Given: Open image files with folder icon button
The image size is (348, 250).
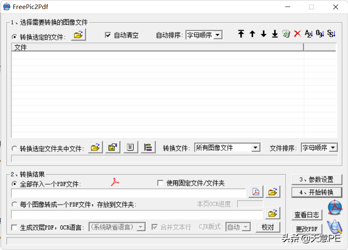Looking at the screenshot, I should pyautogui.click(x=78, y=35).
